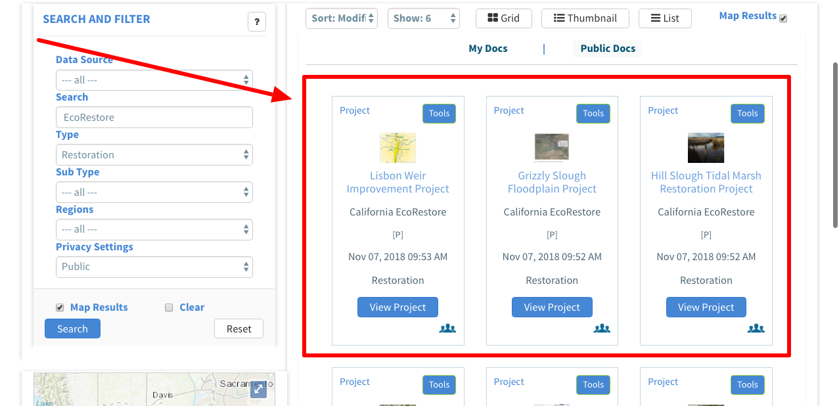This screenshot has width=839, height=406.
Task: Expand the map with the fullscreen icon
Action: tap(258, 390)
